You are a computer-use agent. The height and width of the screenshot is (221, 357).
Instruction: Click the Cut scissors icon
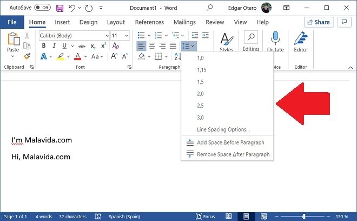click(x=27, y=36)
